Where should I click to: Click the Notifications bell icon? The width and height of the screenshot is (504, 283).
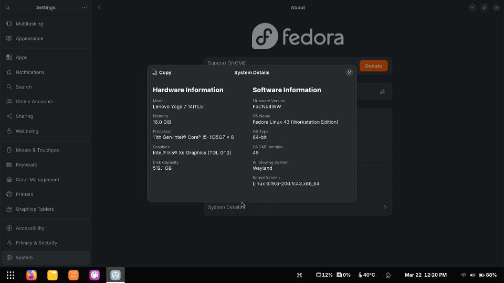click(x=9, y=72)
